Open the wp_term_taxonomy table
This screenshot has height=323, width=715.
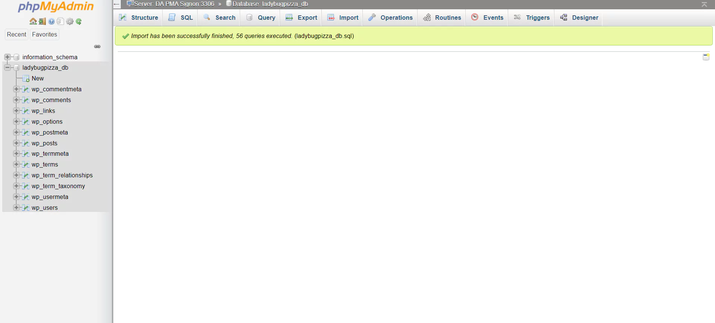[x=58, y=186]
